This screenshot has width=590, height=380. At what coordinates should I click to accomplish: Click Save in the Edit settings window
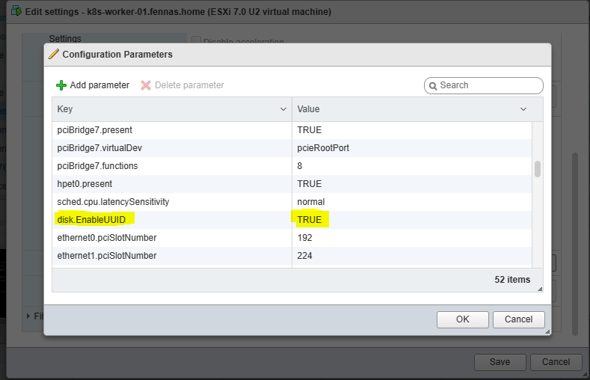pos(500,362)
